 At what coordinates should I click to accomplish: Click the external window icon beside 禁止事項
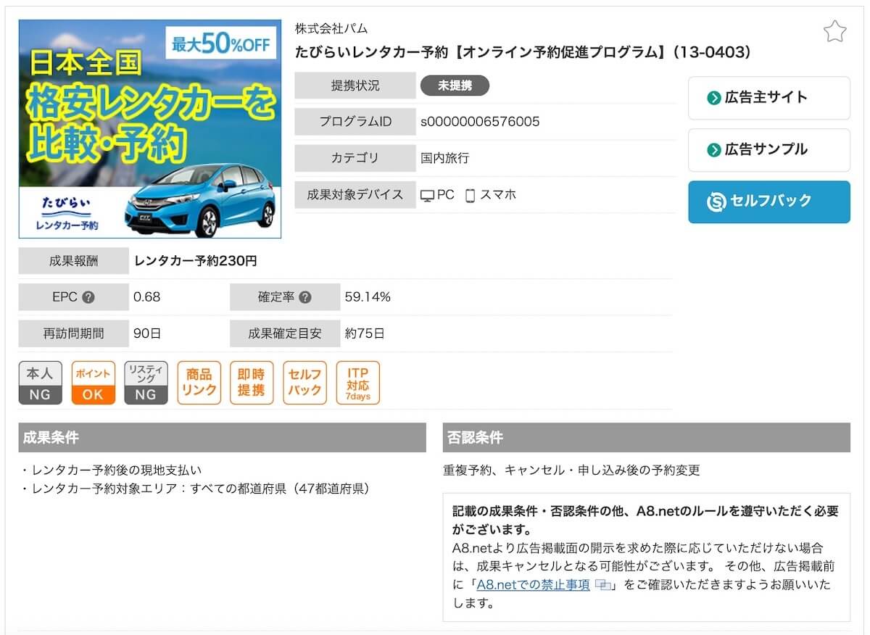[602, 585]
